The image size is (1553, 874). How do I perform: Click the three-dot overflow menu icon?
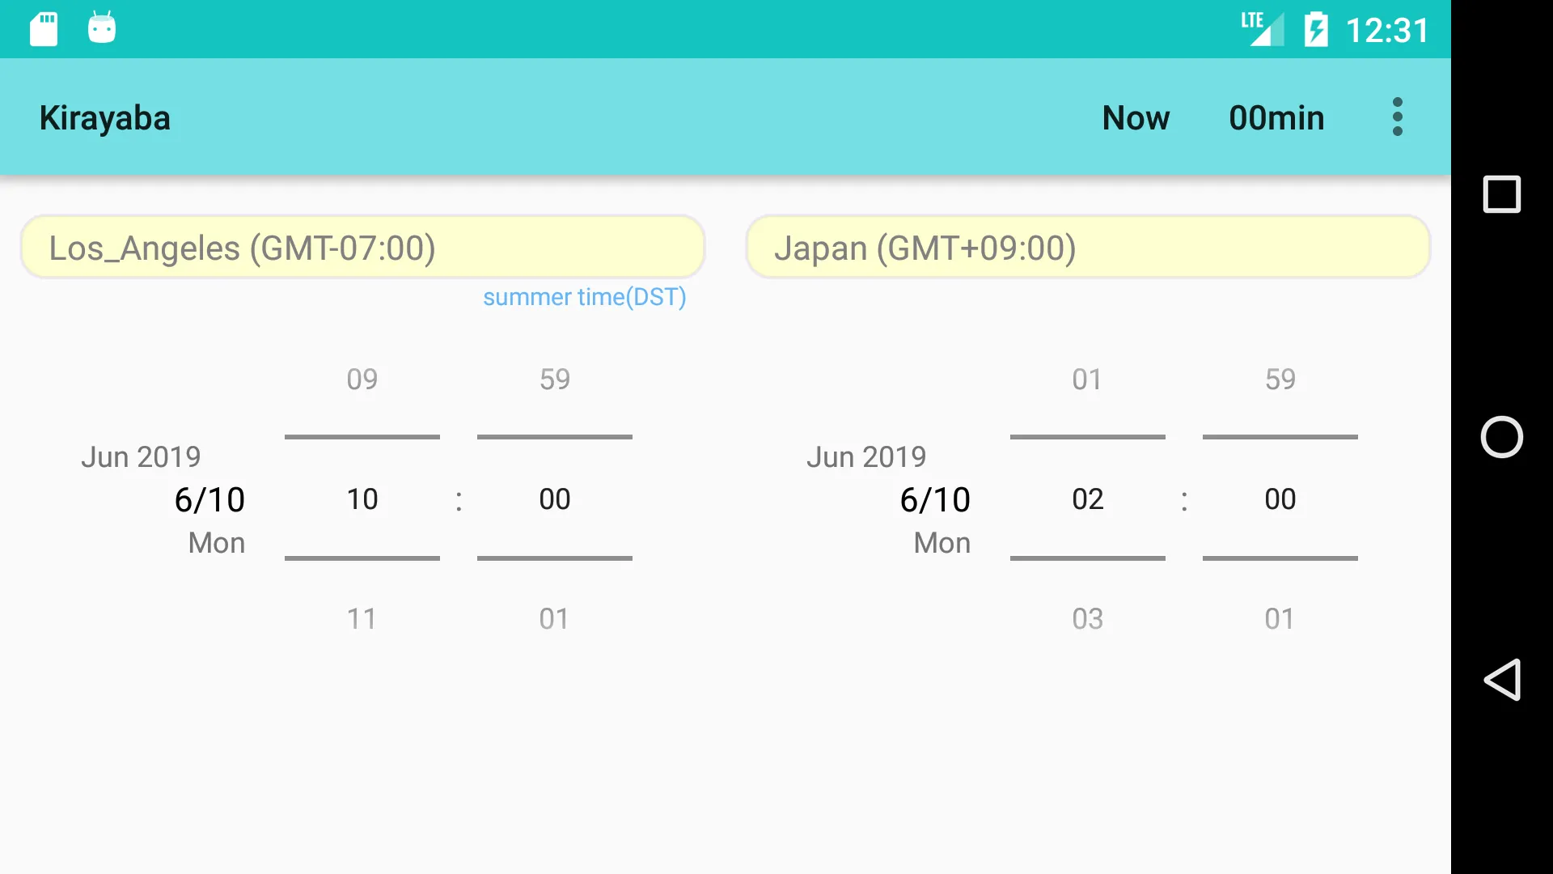[x=1397, y=117]
